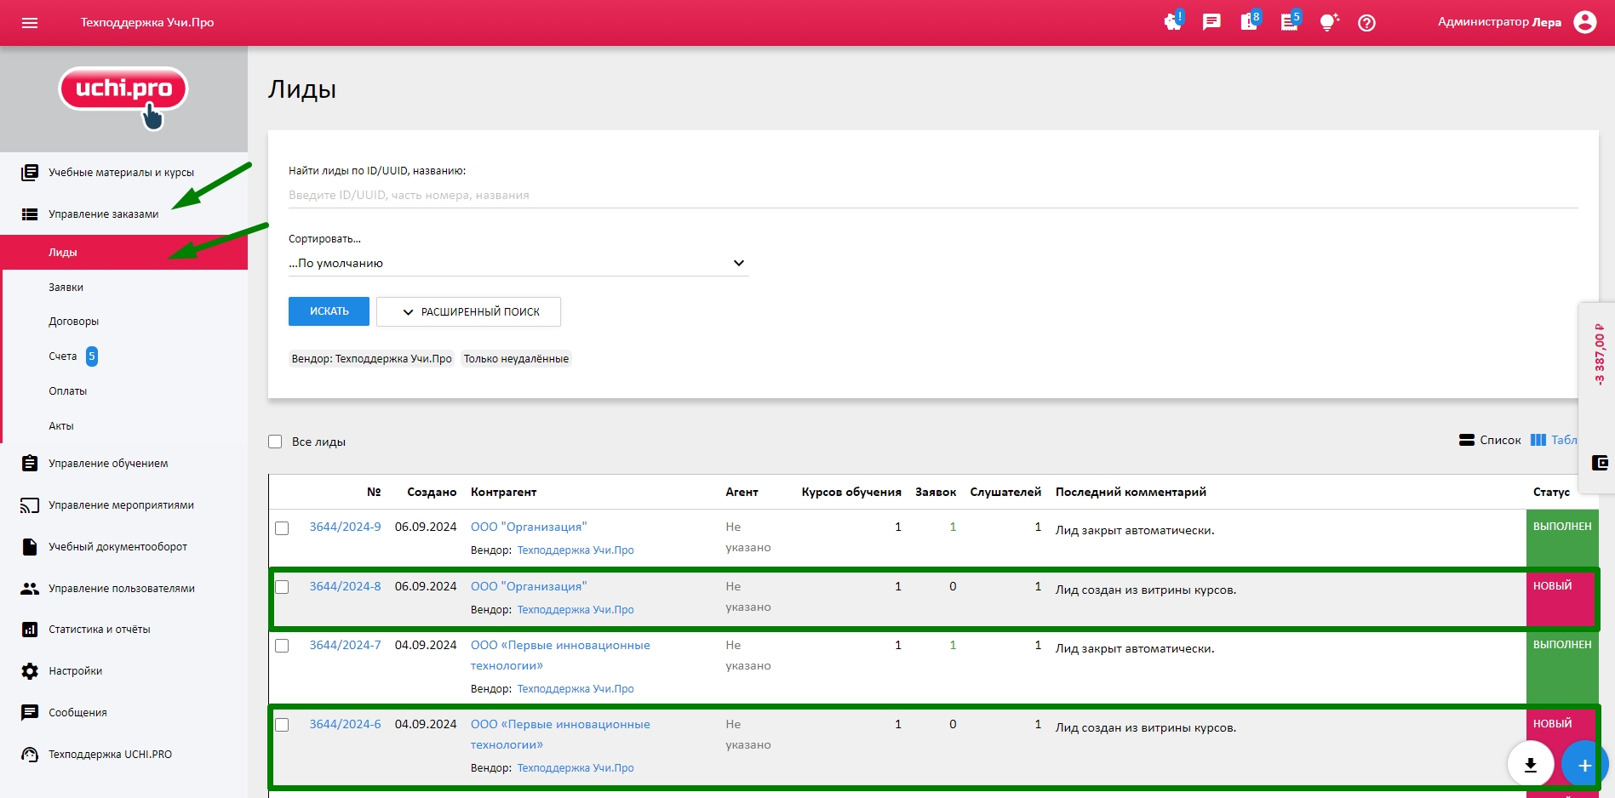Expand Статистика и отчёты menu section

point(124,630)
